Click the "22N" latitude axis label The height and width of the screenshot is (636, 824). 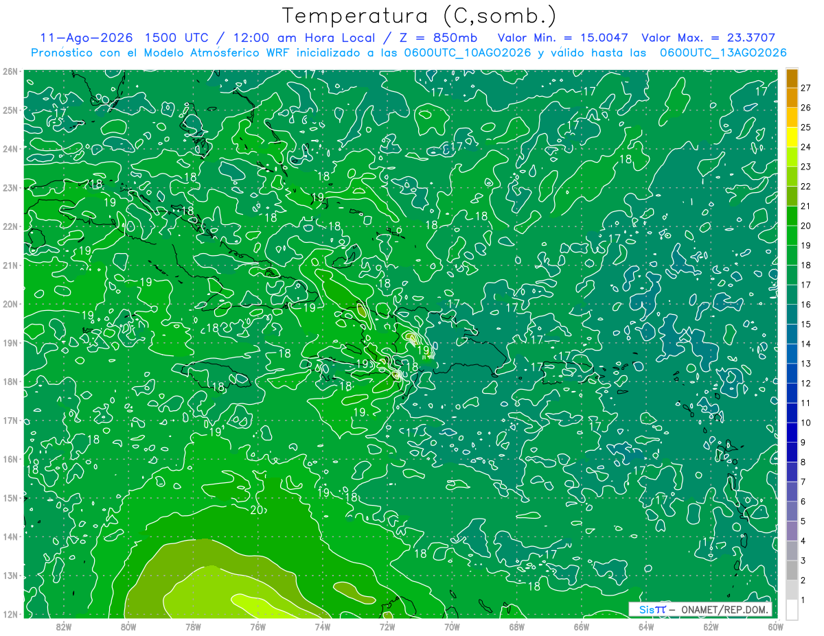10,226
